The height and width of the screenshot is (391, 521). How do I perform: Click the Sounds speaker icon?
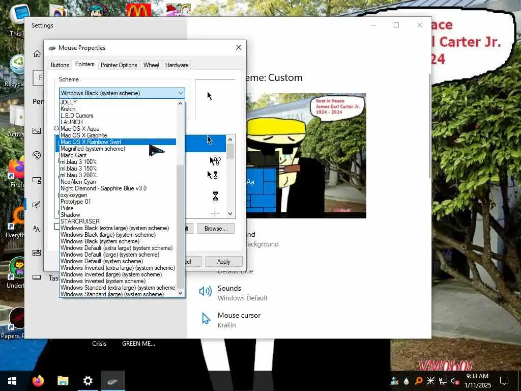(x=206, y=292)
